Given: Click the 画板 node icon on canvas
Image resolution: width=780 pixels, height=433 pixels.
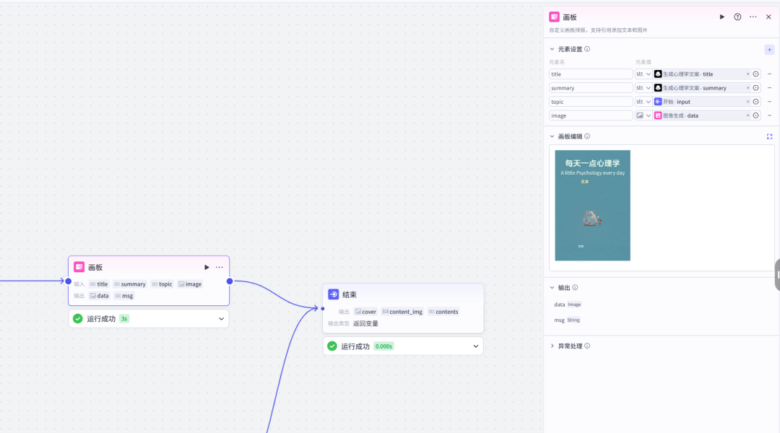Looking at the screenshot, I should pyautogui.click(x=79, y=267).
